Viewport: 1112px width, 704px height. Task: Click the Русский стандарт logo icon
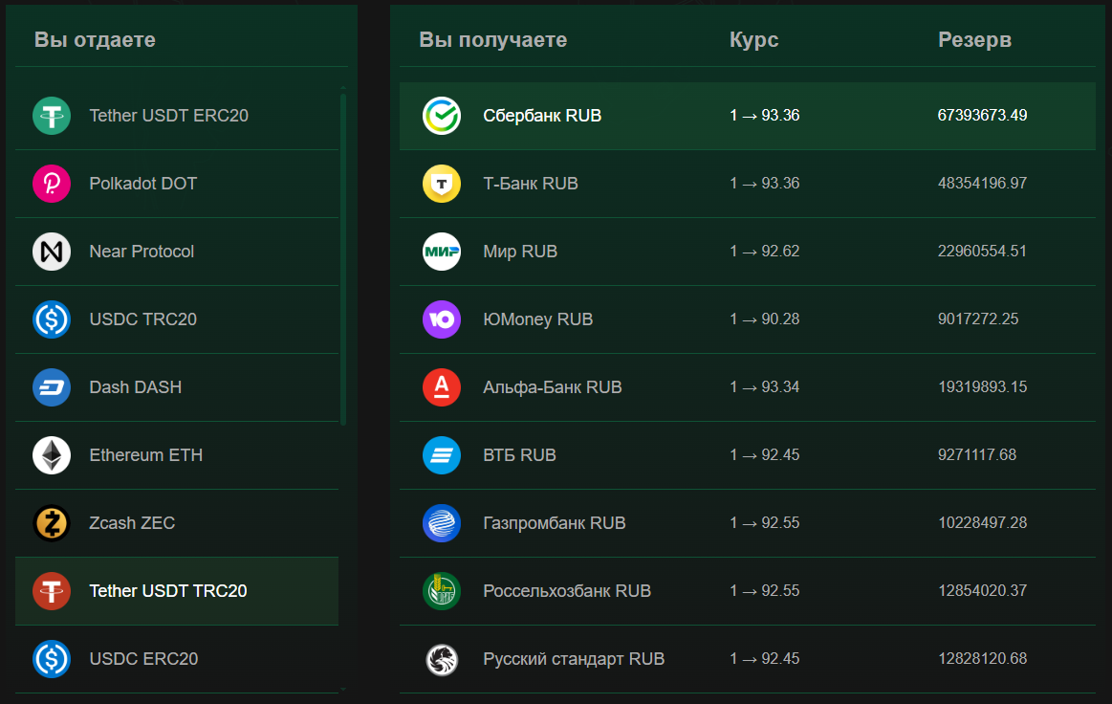tap(442, 659)
